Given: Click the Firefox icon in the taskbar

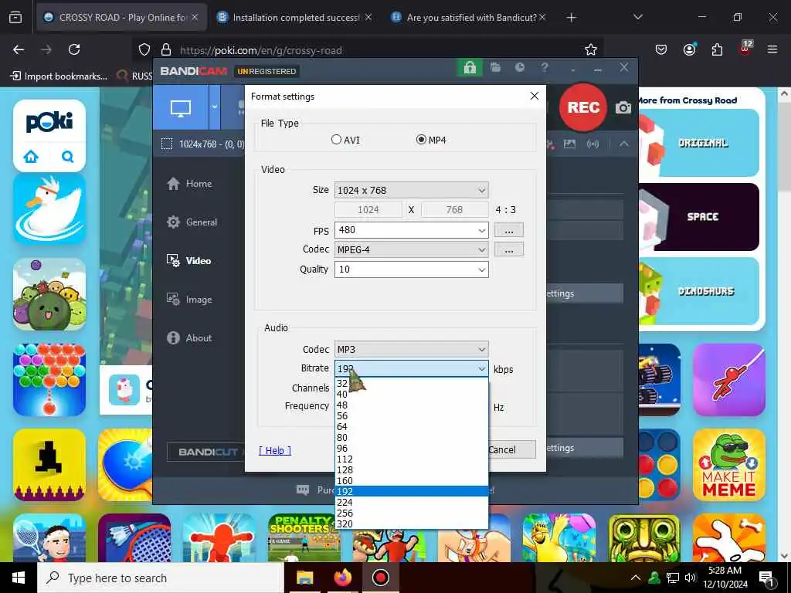Looking at the screenshot, I should pyautogui.click(x=343, y=578).
